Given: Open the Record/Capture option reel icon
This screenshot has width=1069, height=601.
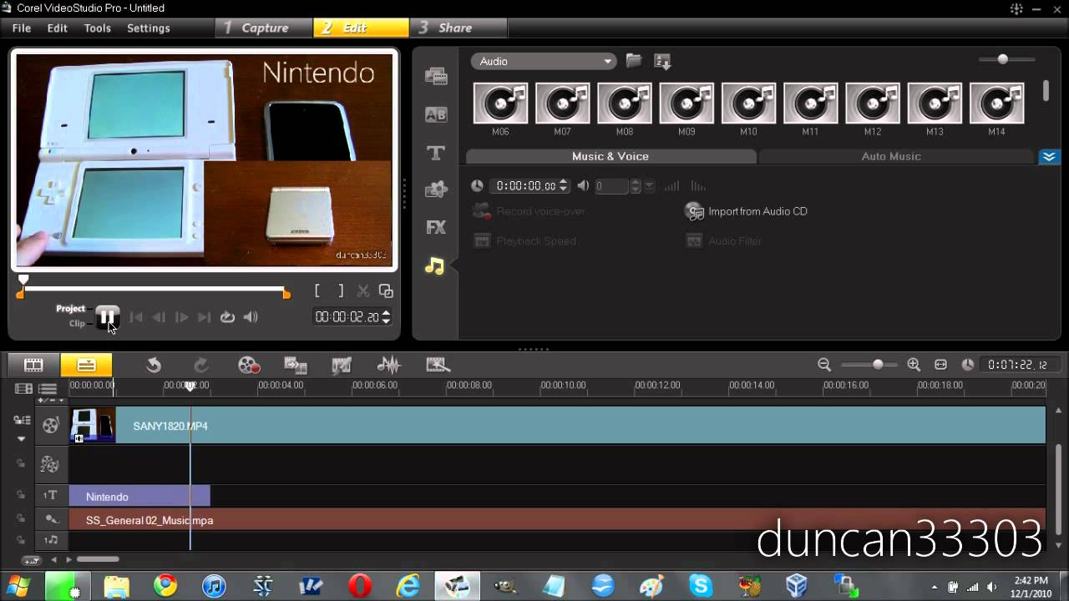Looking at the screenshot, I should 249,365.
